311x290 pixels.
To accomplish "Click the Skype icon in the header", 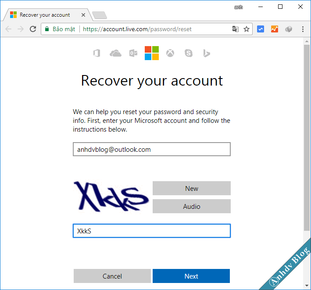I will pyautogui.click(x=189, y=53).
